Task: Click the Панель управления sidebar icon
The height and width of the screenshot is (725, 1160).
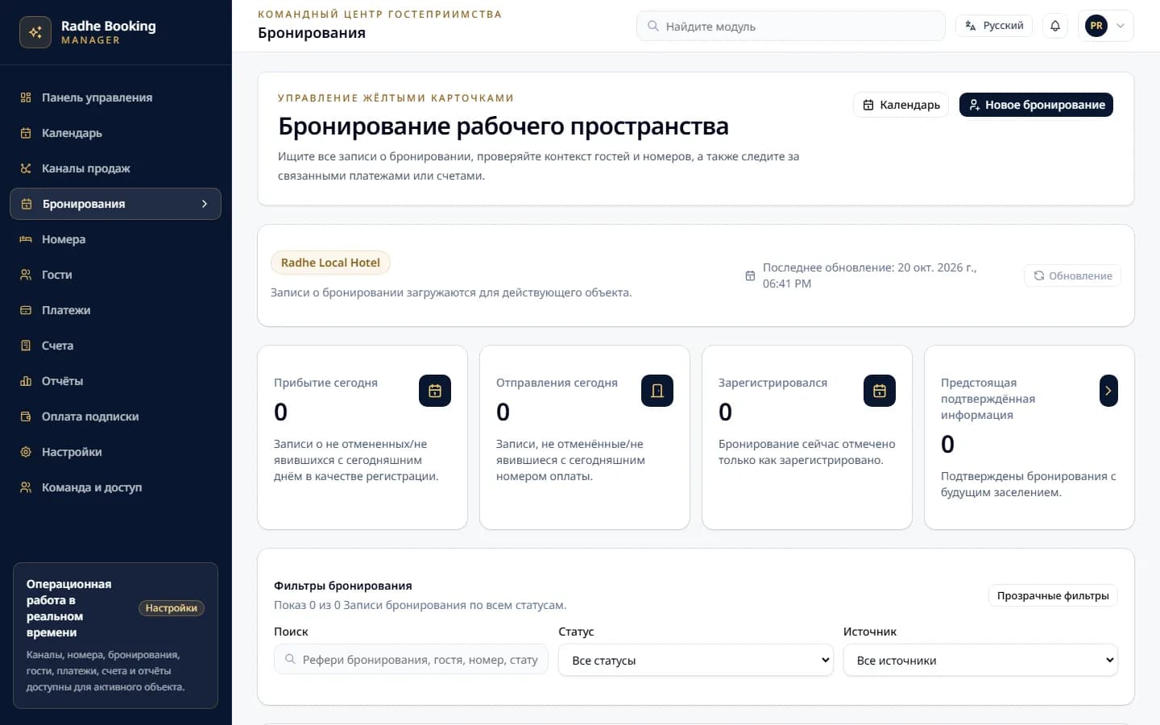Action: [26, 97]
